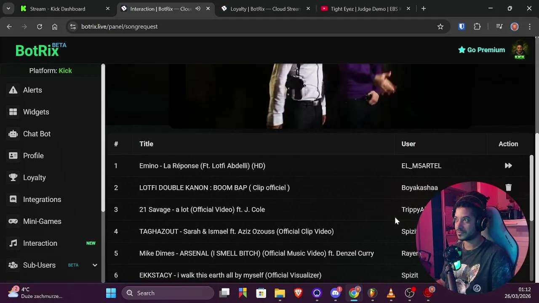
Task: Open the tab search dropdown
Action: tap(8, 9)
